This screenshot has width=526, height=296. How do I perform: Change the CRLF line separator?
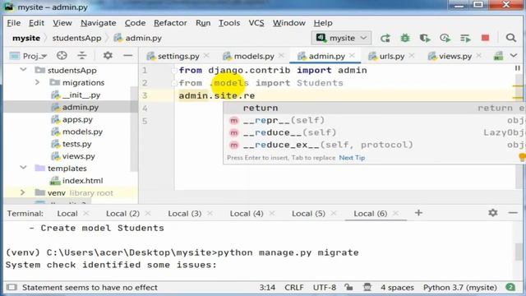tap(294, 288)
